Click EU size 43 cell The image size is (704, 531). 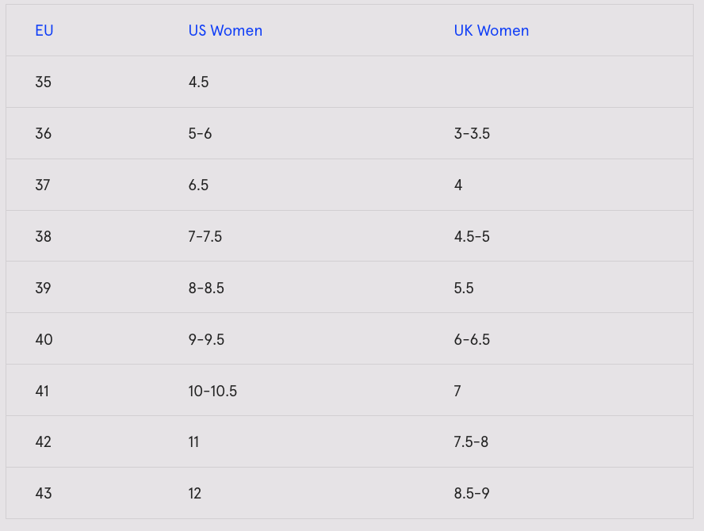pyautogui.click(x=44, y=493)
